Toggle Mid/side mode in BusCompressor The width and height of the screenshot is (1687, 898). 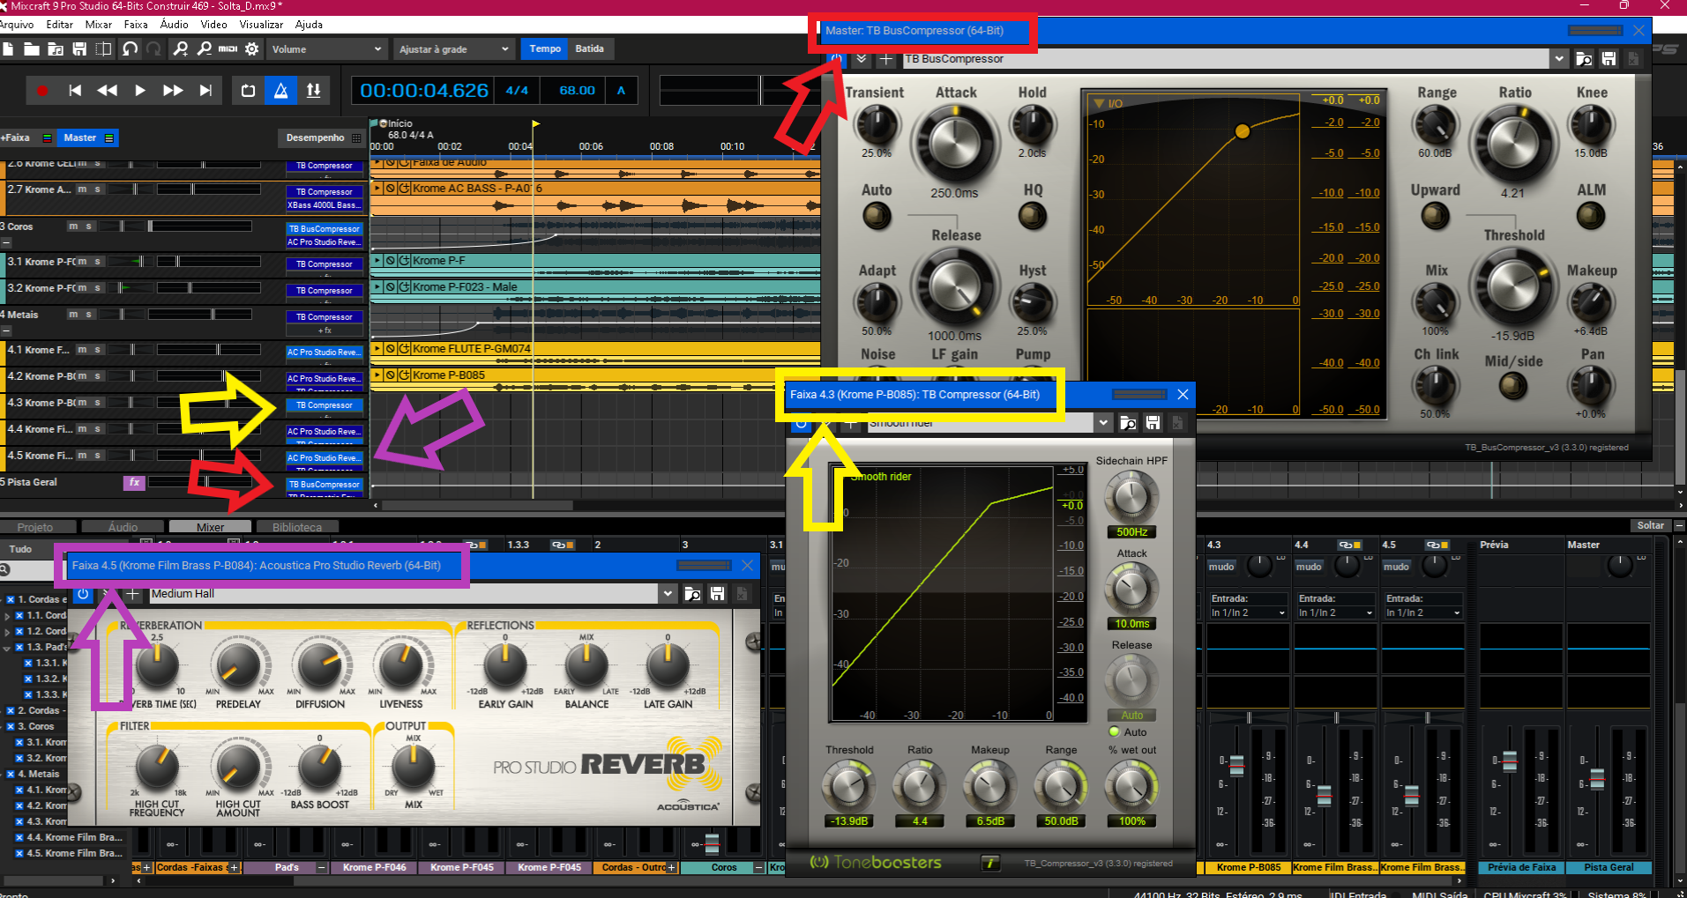pos(1513,385)
